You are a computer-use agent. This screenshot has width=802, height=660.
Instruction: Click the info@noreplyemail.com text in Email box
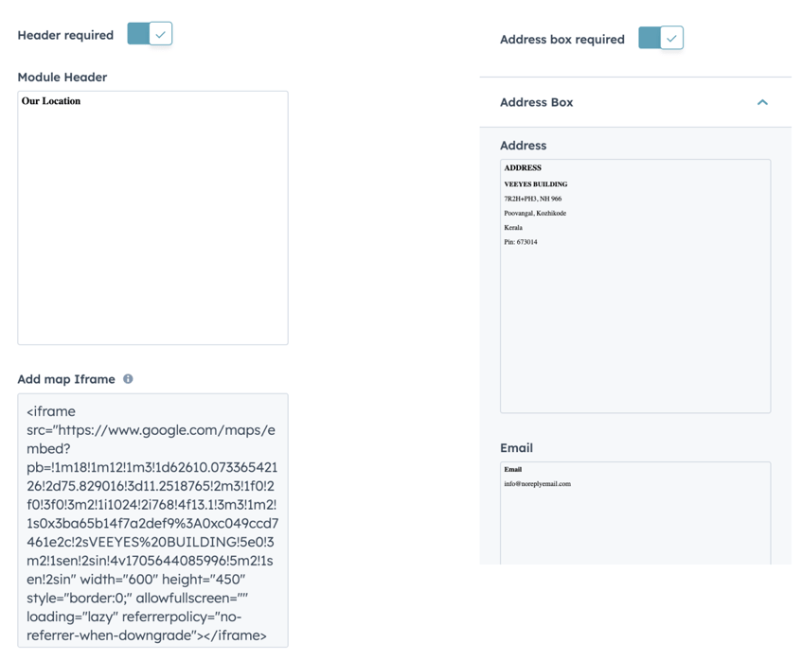tap(537, 484)
